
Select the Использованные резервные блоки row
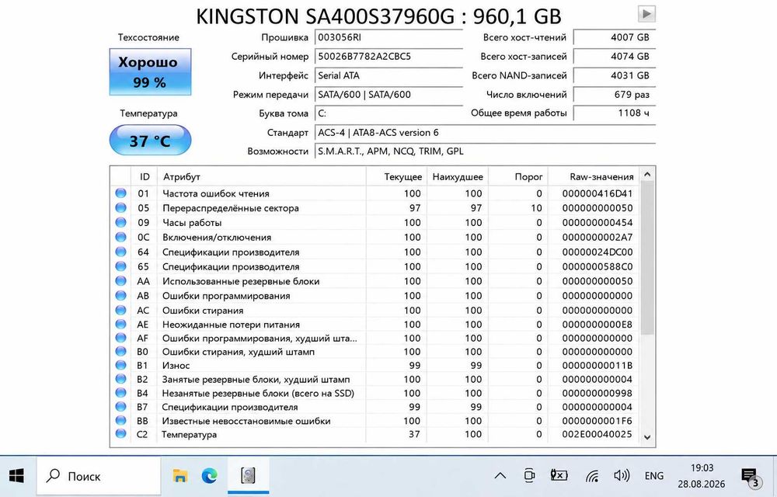point(375,280)
